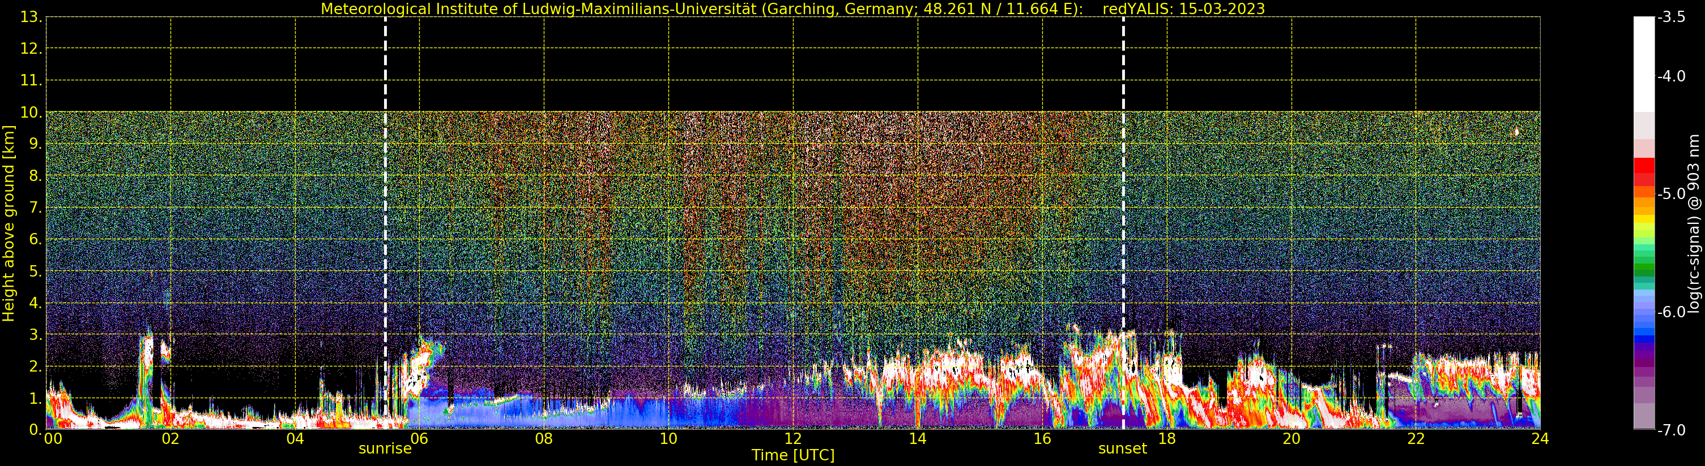This screenshot has width=1705, height=466.
Task: Click the colorbar tick value -6.0
Action: click(1671, 312)
